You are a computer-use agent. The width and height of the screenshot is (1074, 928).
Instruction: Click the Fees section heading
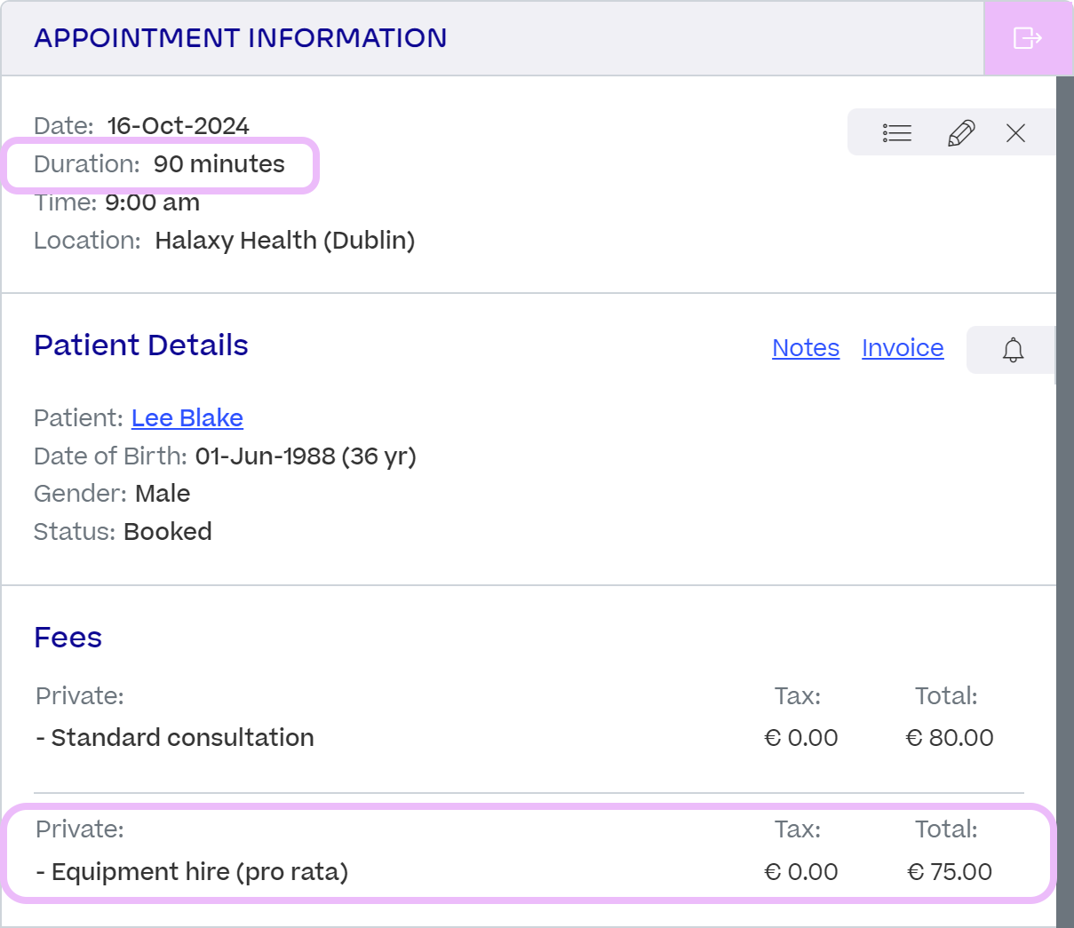point(68,638)
